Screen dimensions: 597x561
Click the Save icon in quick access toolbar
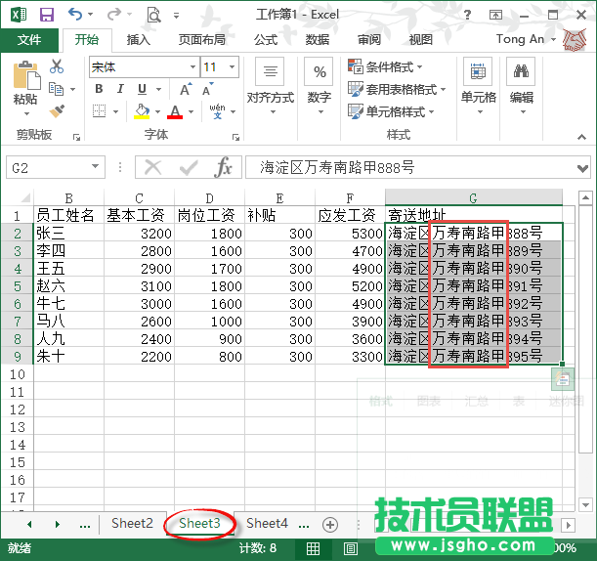(46, 15)
